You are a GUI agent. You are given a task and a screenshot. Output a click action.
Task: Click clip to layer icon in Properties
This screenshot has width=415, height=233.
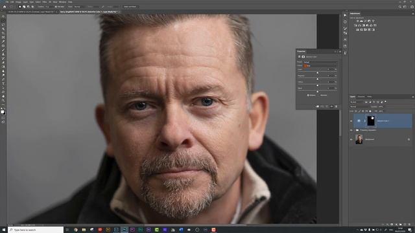pos(317,106)
